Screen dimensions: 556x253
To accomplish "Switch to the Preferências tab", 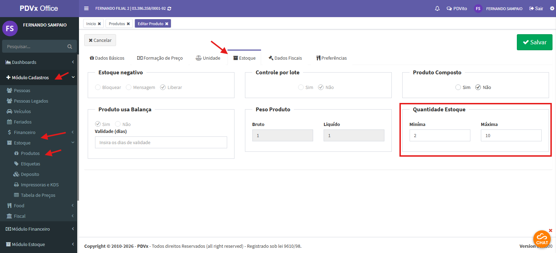I will (331, 58).
